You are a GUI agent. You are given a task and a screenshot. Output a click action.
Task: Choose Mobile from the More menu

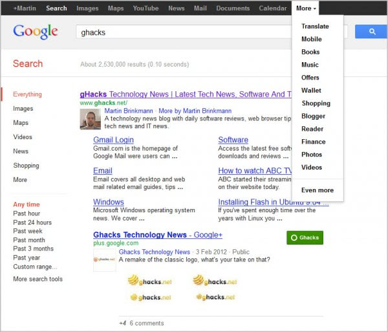click(312, 39)
